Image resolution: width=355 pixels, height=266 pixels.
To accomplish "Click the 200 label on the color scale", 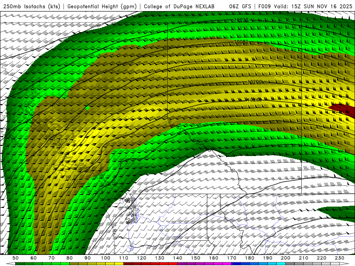I will click(286, 258).
